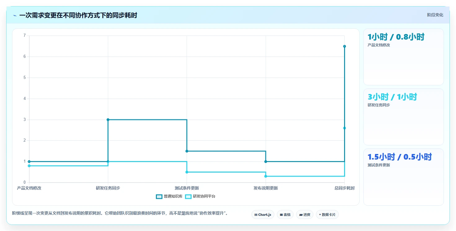Click the 进度 tag
Viewport: 456px width, 231px height.
pyautogui.click(x=304, y=215)
